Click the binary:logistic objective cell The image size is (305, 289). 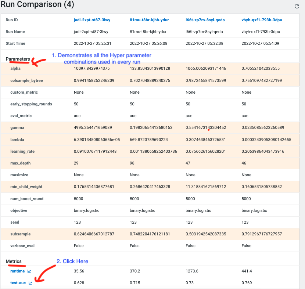point(86,210)
